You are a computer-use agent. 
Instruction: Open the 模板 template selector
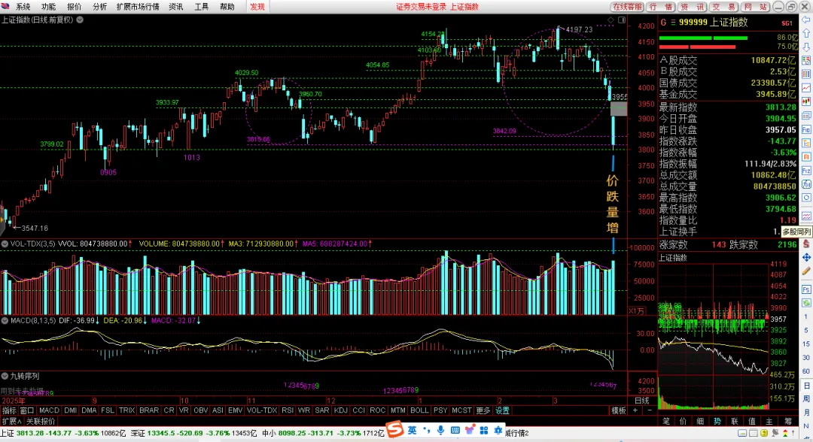coord(619,410)
